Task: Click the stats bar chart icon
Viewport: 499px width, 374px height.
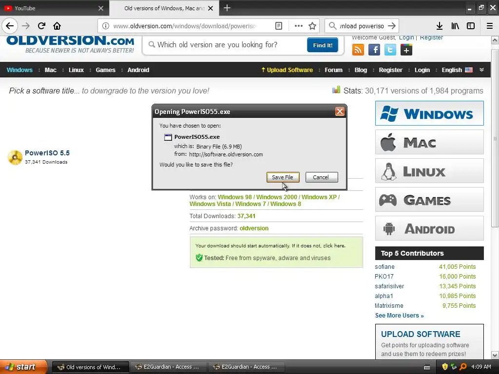Action: point(336,90)
